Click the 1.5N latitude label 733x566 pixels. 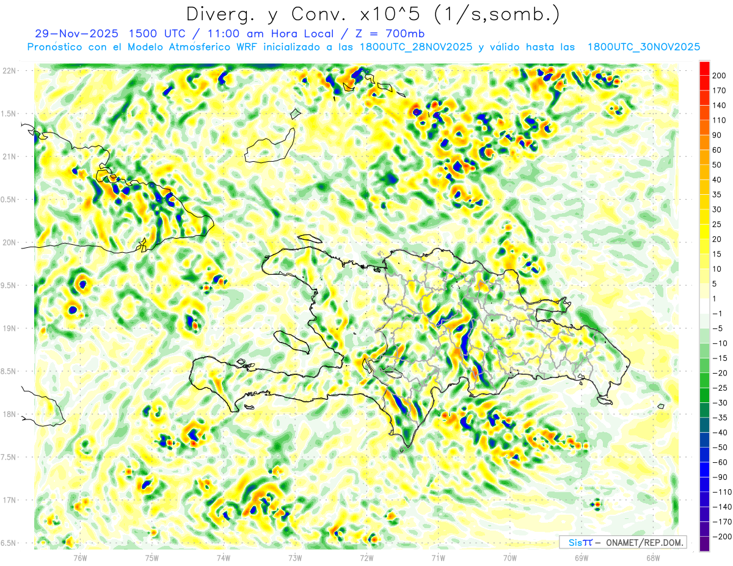8,114
